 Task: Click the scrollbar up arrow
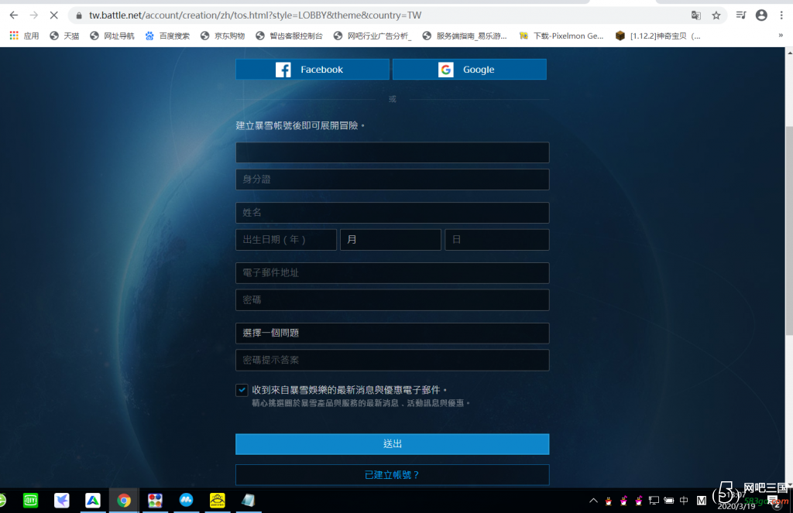[789, 52]
